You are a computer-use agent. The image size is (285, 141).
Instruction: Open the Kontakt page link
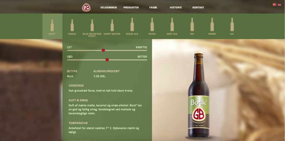[198, 7]
